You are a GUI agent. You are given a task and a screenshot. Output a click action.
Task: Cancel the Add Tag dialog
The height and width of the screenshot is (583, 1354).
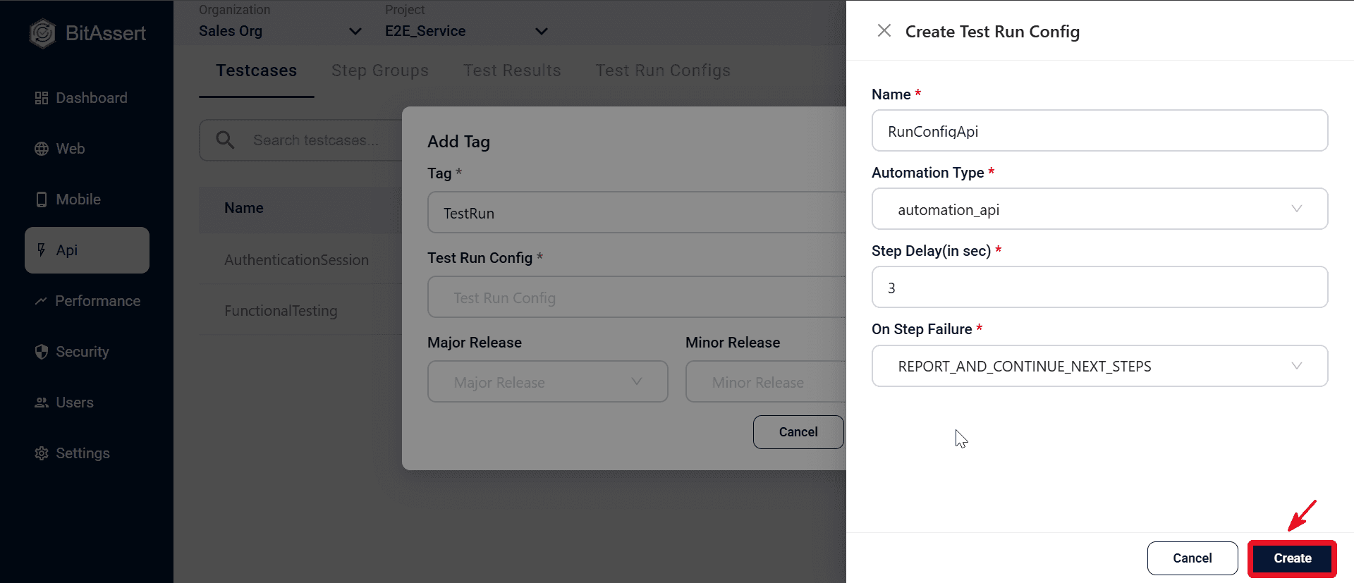(x=798, y=432)
